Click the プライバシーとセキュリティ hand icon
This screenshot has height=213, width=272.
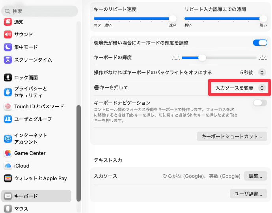pos(8,92)
